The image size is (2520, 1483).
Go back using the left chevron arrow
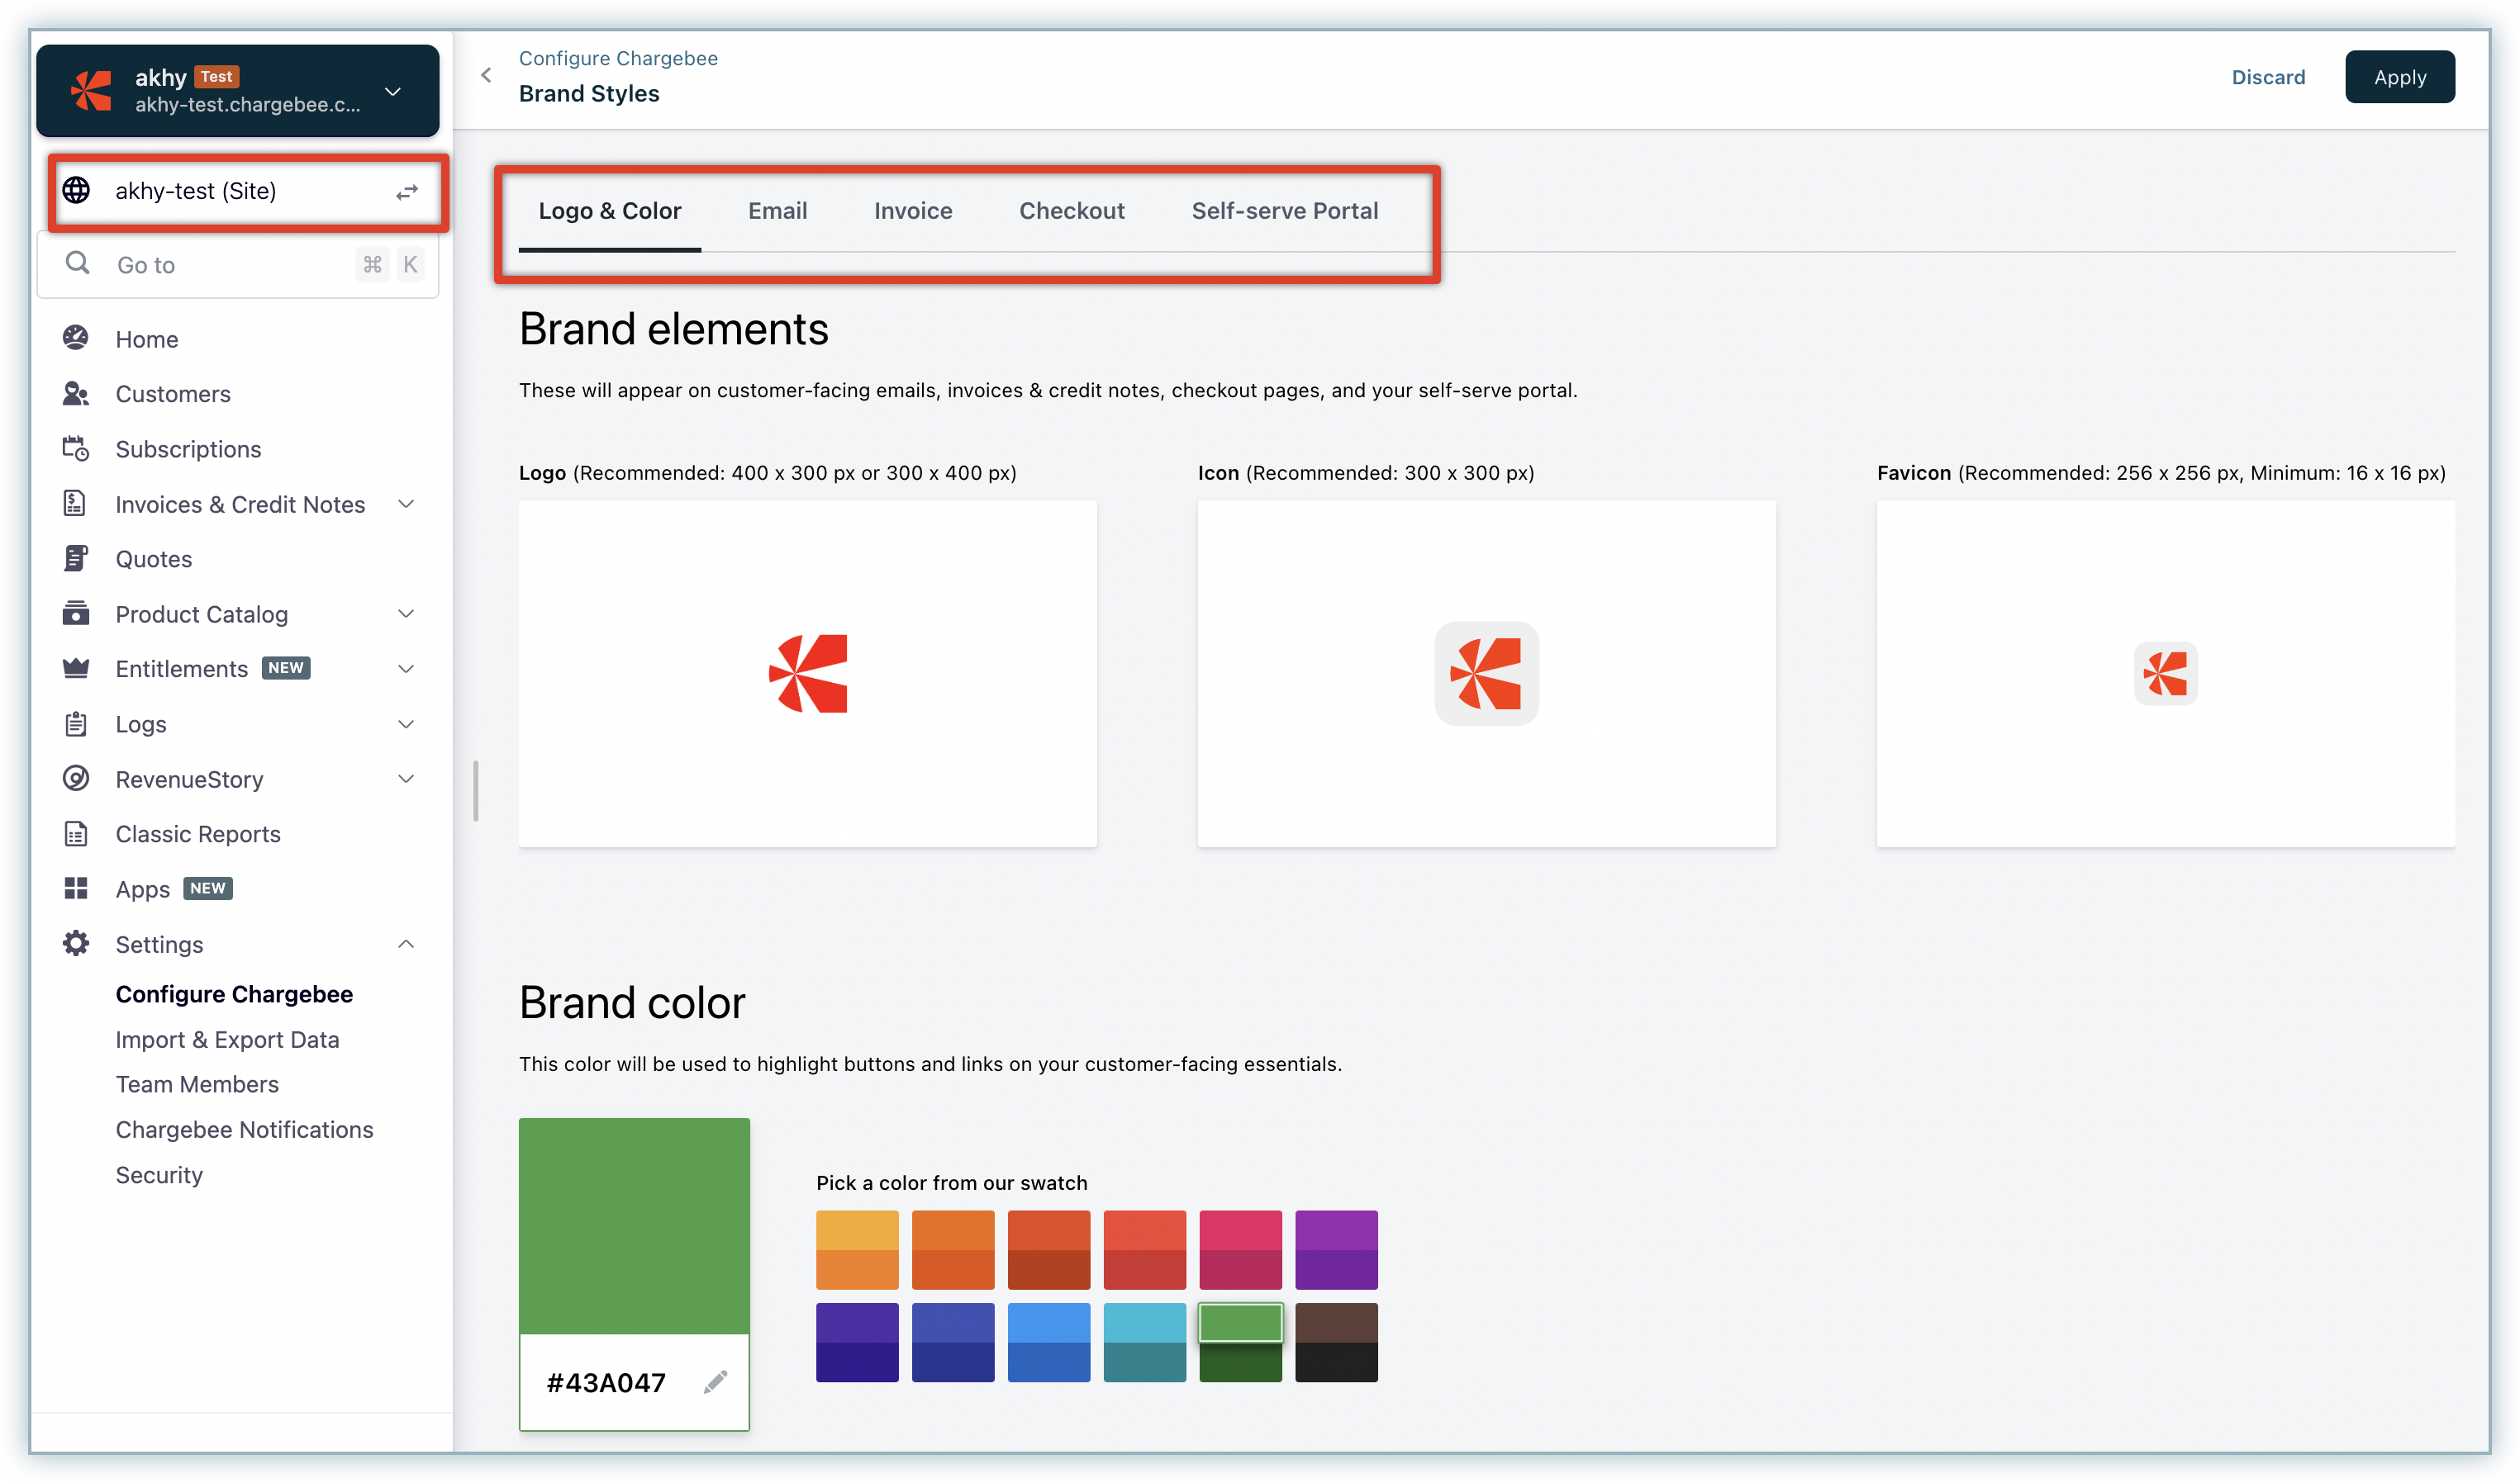pyautogui.click(x=486, y=75)
